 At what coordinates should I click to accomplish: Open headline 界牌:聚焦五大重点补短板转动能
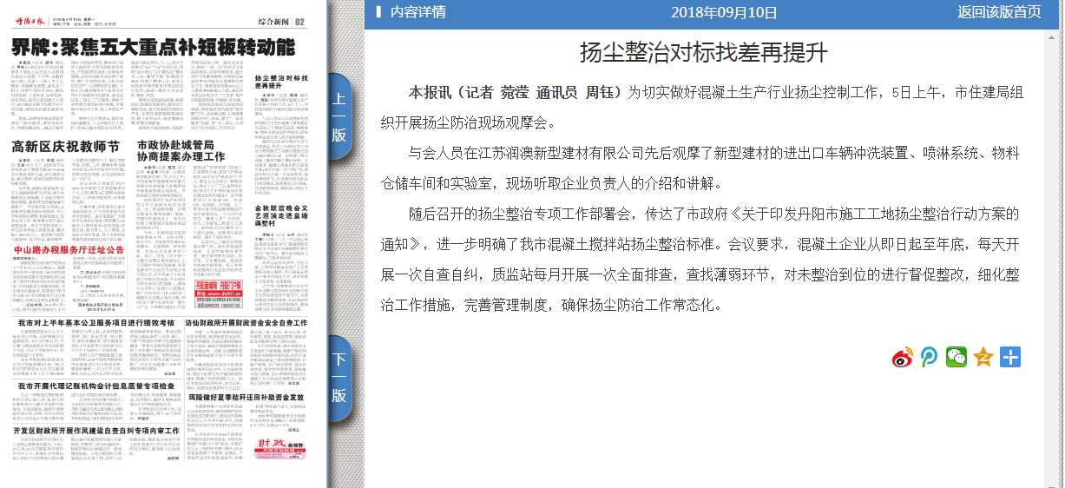coord(153,46)
